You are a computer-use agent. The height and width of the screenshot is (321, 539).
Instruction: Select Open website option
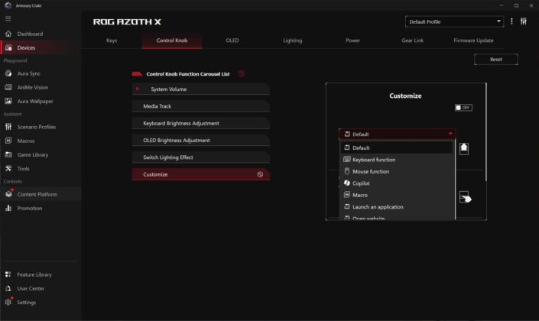(x=397, y=217)
